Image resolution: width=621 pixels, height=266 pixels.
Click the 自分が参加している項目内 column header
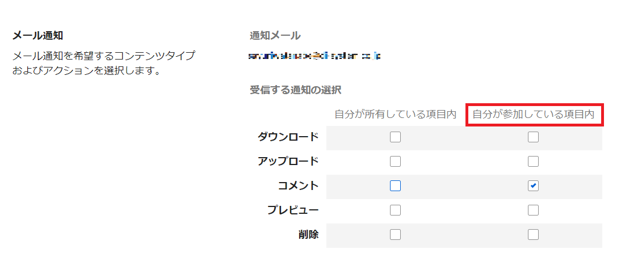coord(534,115)
